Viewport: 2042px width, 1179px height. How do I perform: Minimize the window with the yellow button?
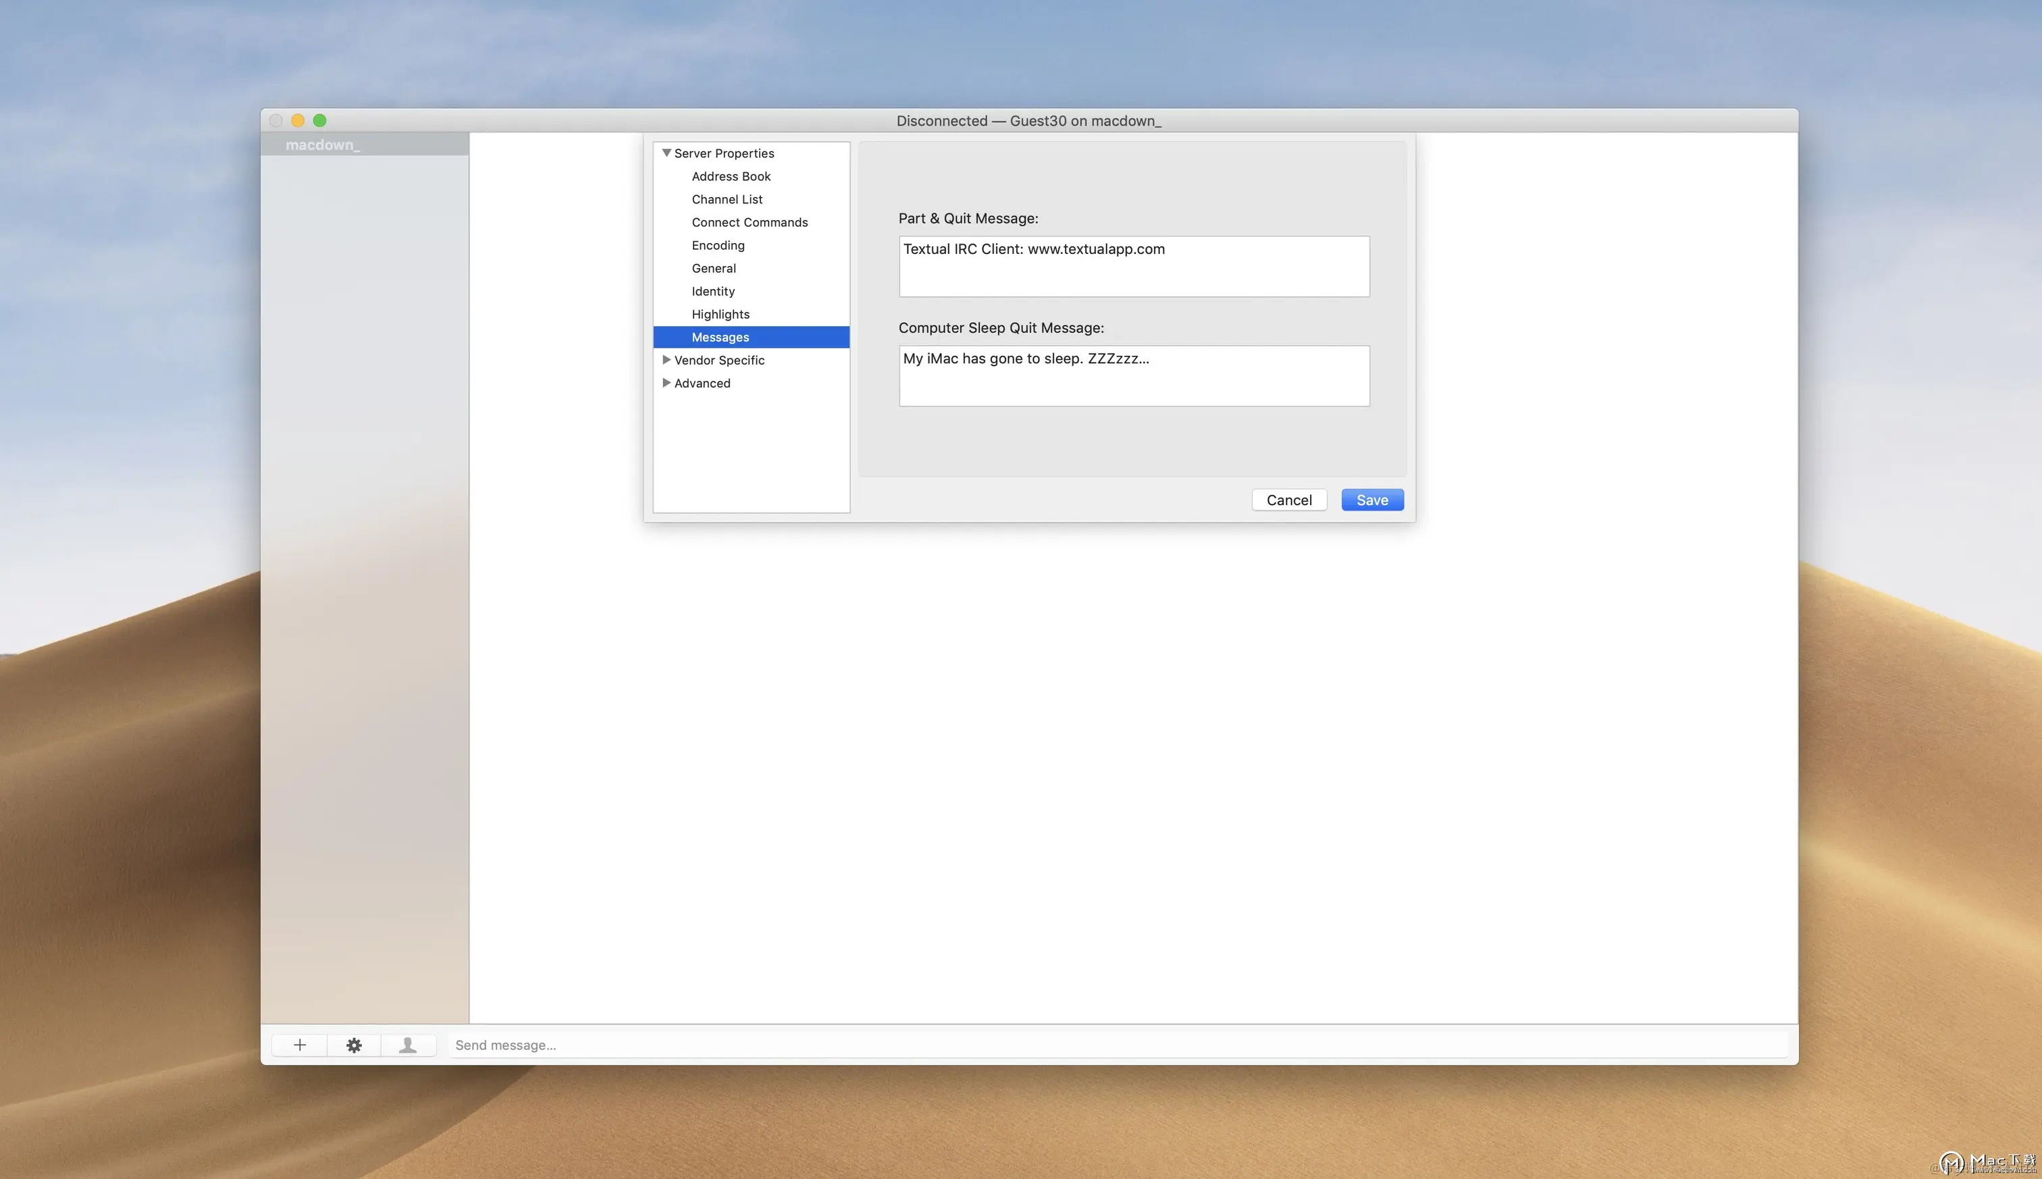pyautogui.click(x=297, y=121)
